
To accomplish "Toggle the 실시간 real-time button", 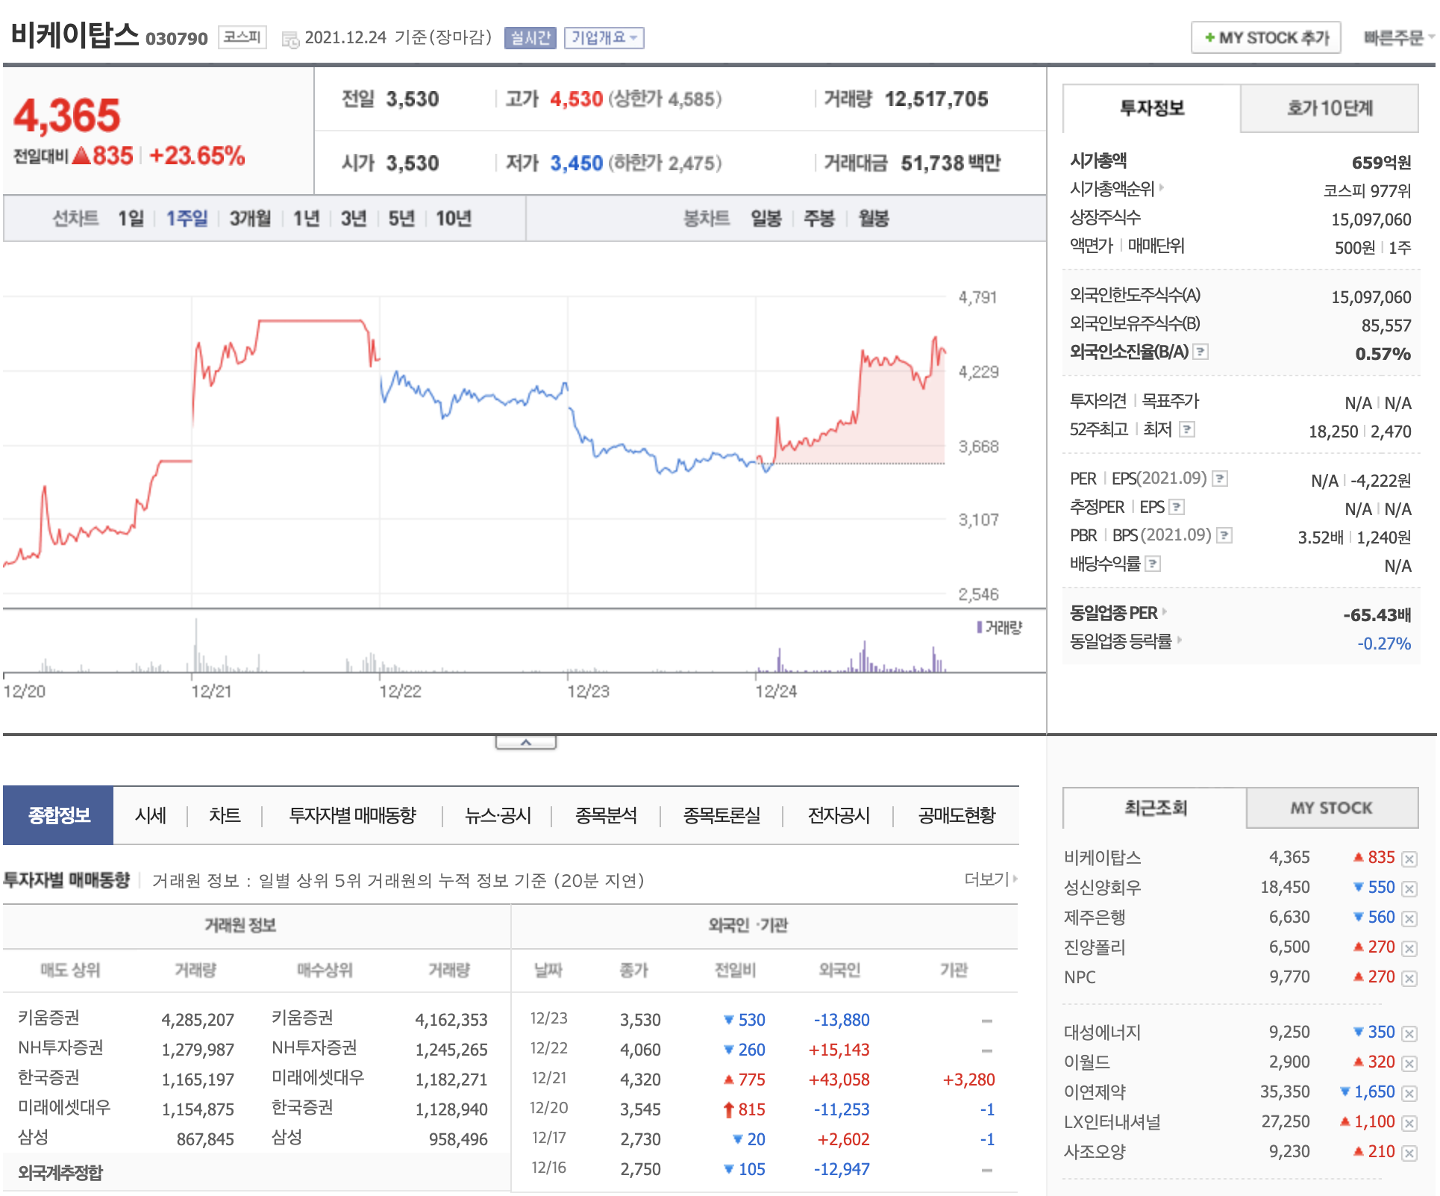I will click(x=530, y=37).
